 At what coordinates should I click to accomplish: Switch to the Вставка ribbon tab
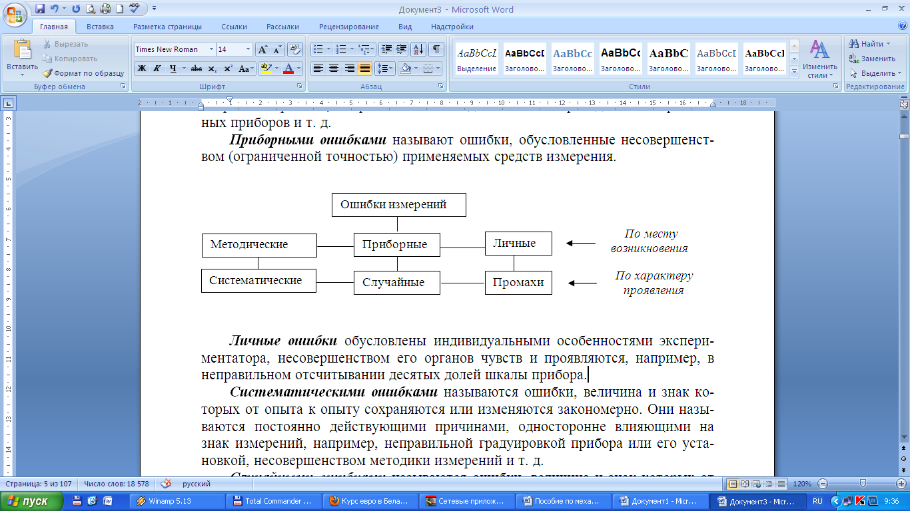[x=100, y=27]
